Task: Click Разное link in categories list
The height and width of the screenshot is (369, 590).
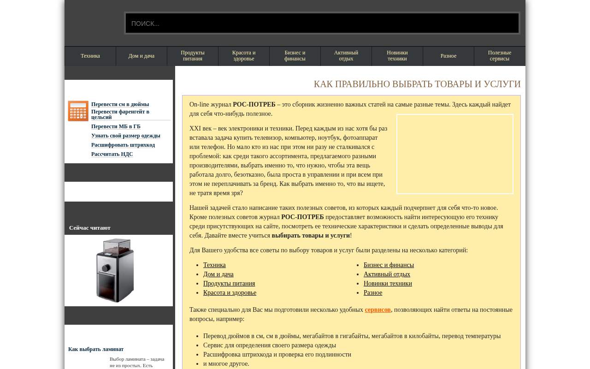Action: [x=373, y=292]
